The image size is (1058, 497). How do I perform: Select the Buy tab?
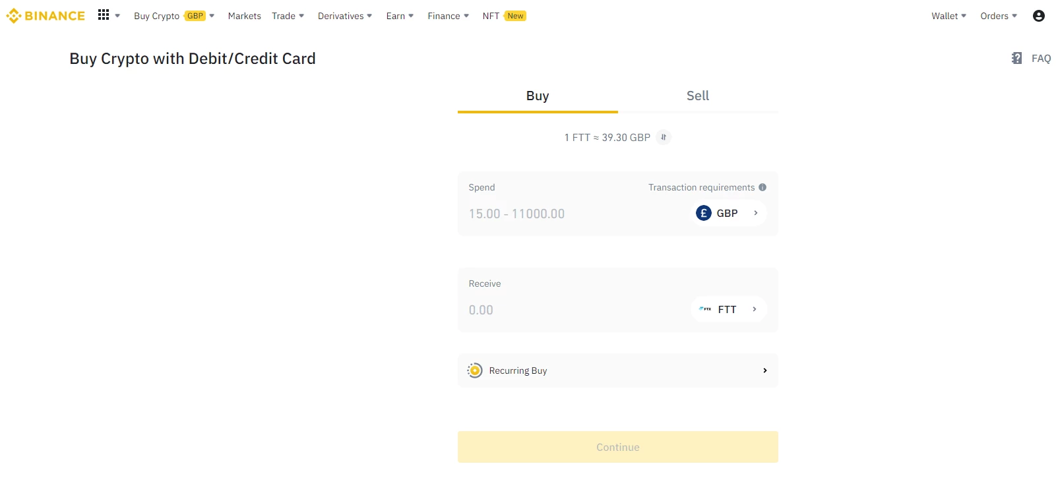click(538, 96)
